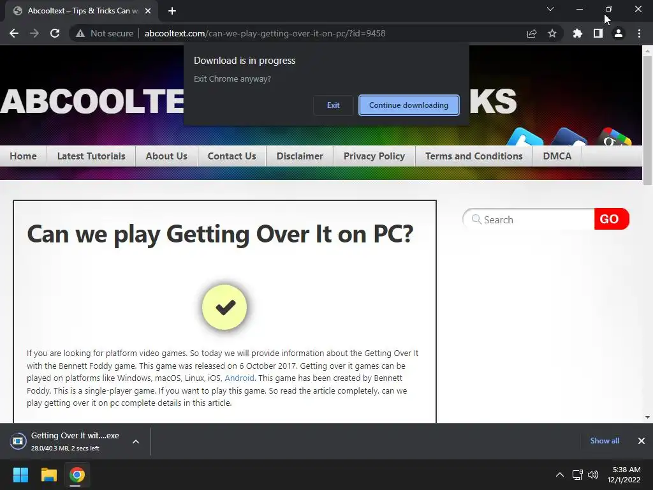653x490 pixels.
Task: Click the article title heading
Action: [220, 234]
